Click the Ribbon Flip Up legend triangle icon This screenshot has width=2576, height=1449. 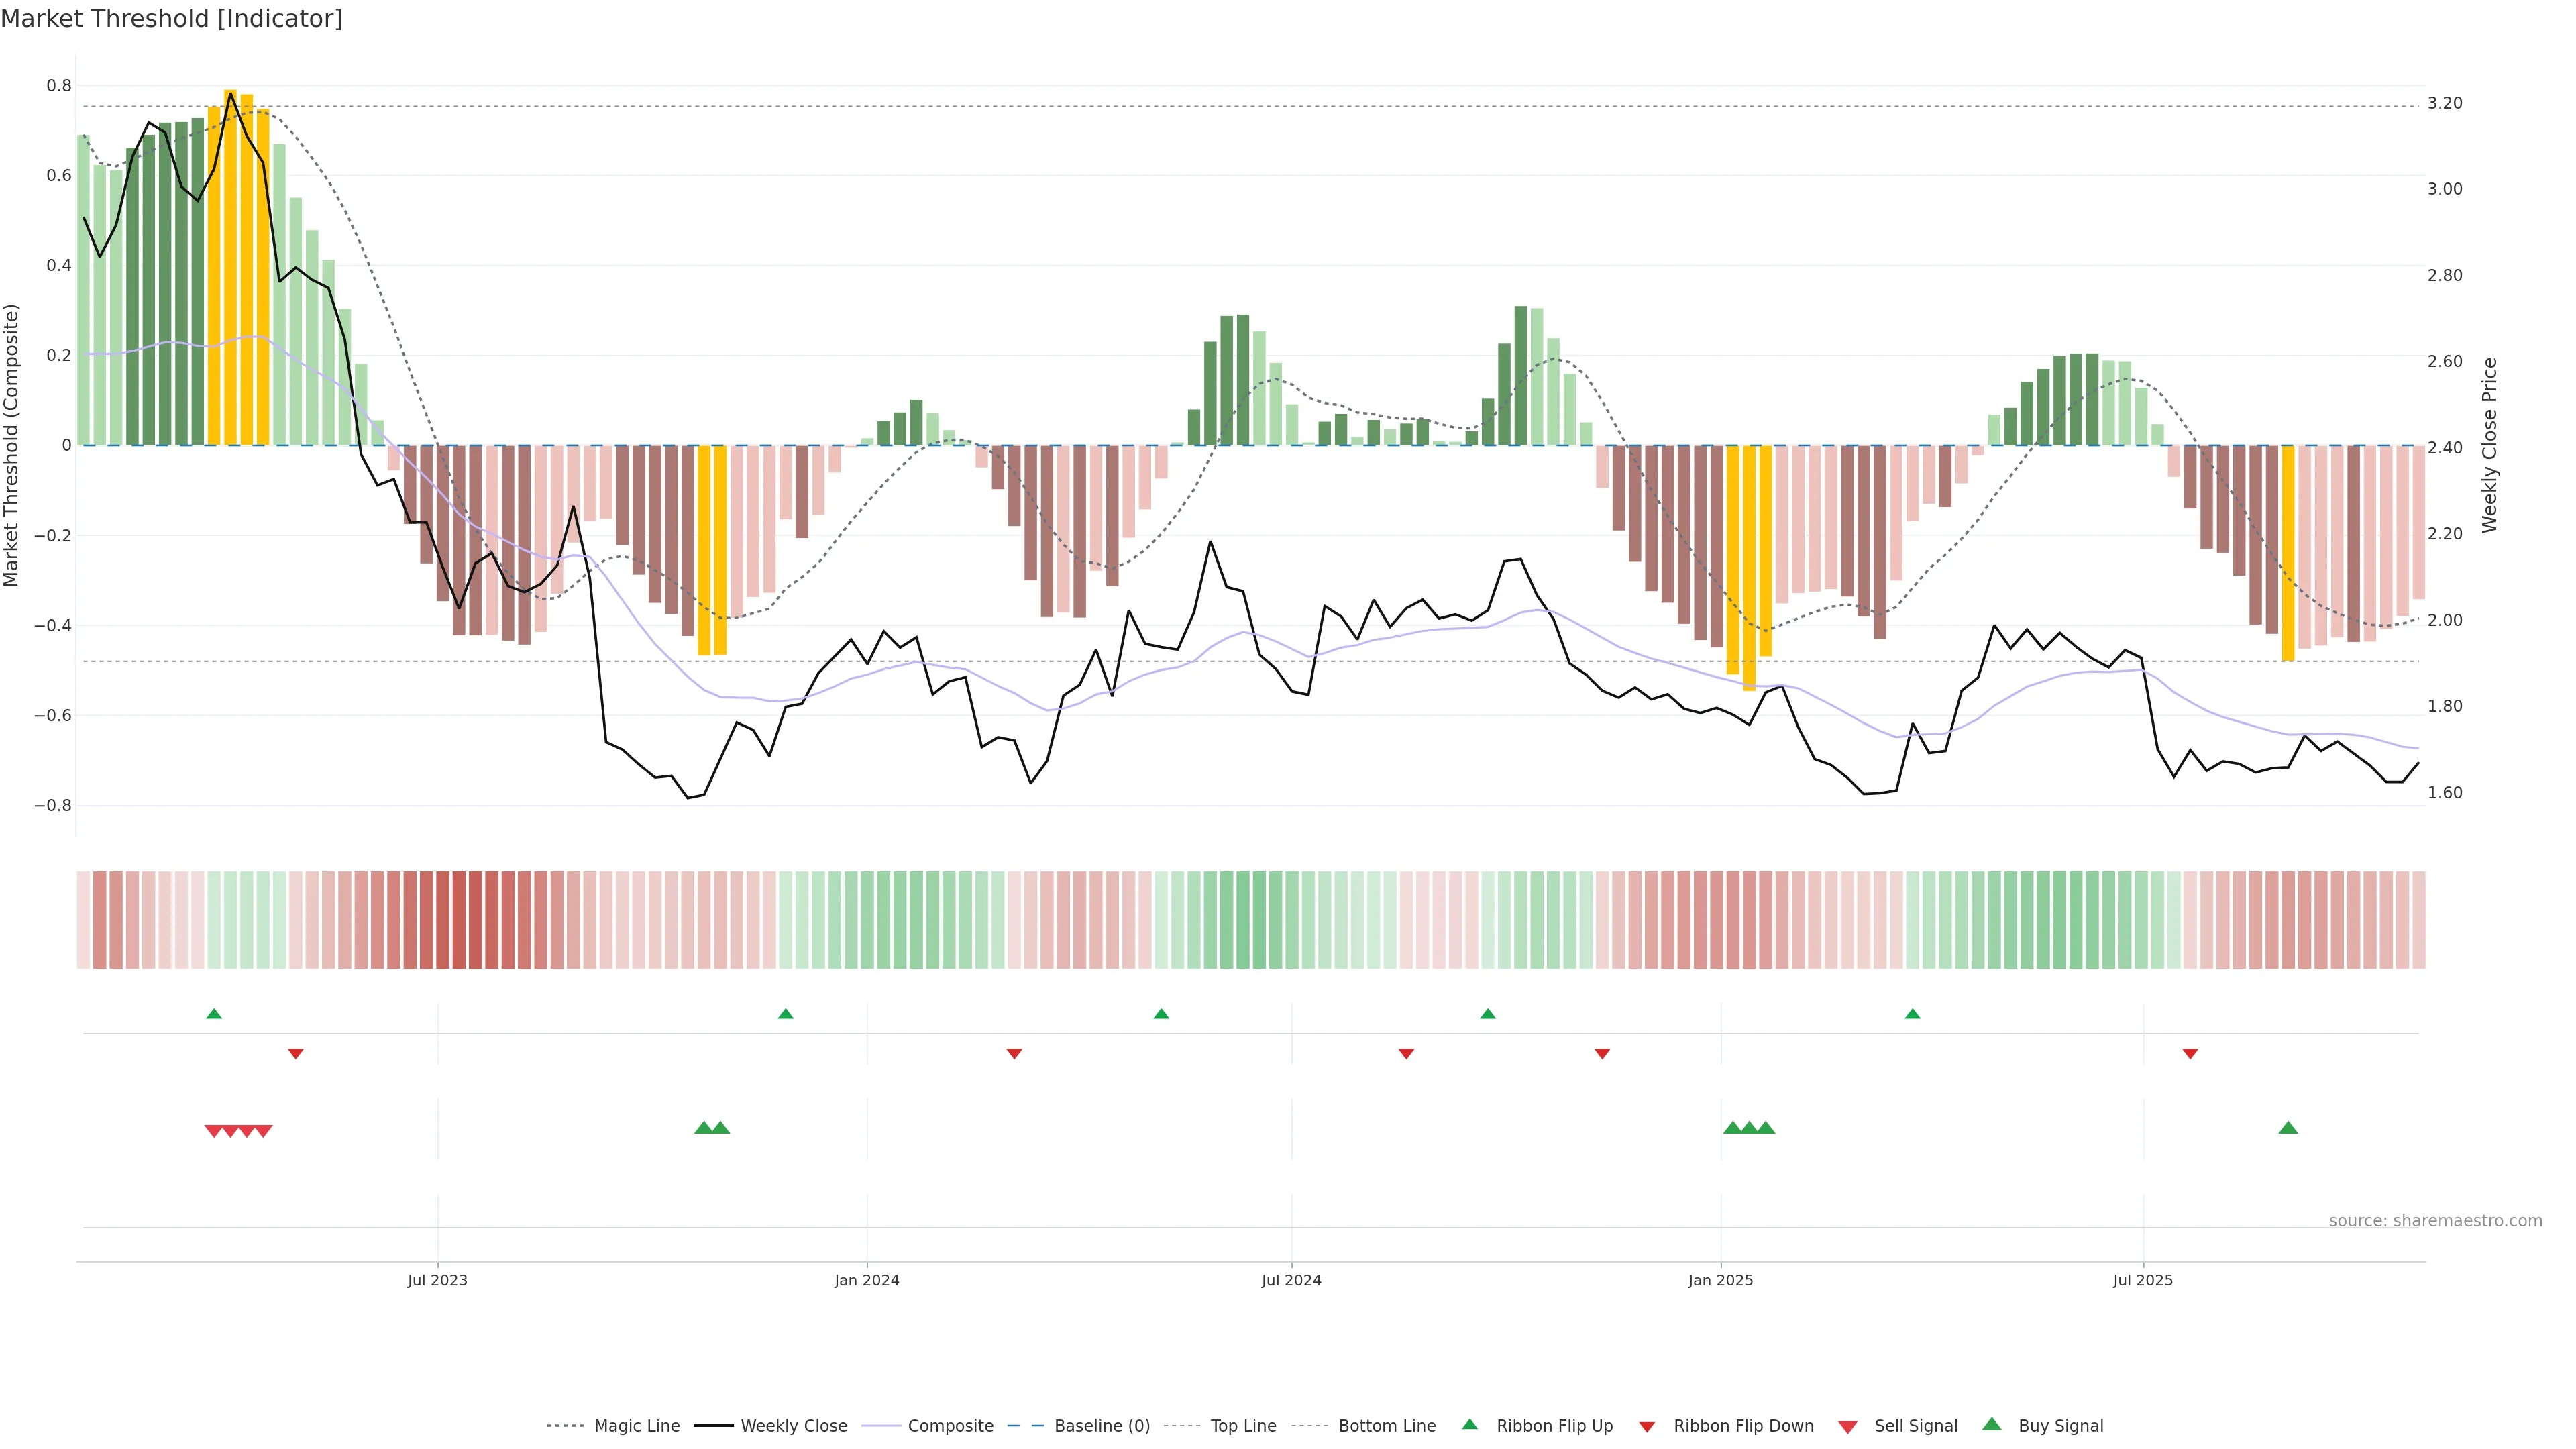[1469, 1424]
